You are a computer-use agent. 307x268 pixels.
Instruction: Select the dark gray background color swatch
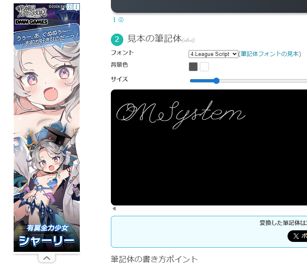(193, 67)
